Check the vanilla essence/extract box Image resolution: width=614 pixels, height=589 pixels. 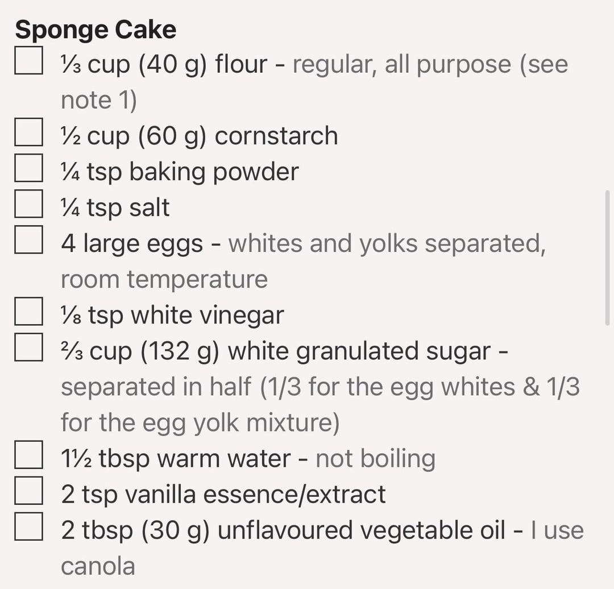point(28,490)
